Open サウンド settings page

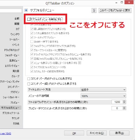[x=15, y=118]
